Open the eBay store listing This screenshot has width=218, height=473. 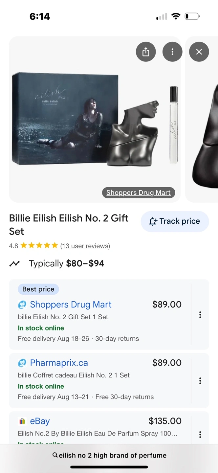coord(40,421)
